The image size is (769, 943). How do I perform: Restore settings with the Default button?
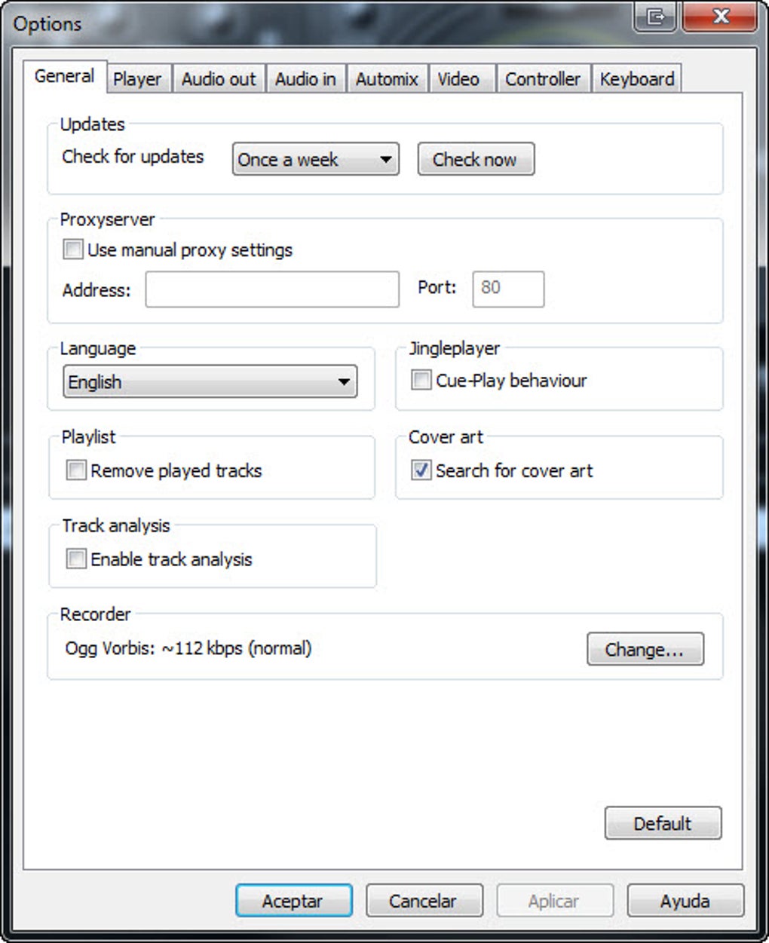tap(663, 823)
